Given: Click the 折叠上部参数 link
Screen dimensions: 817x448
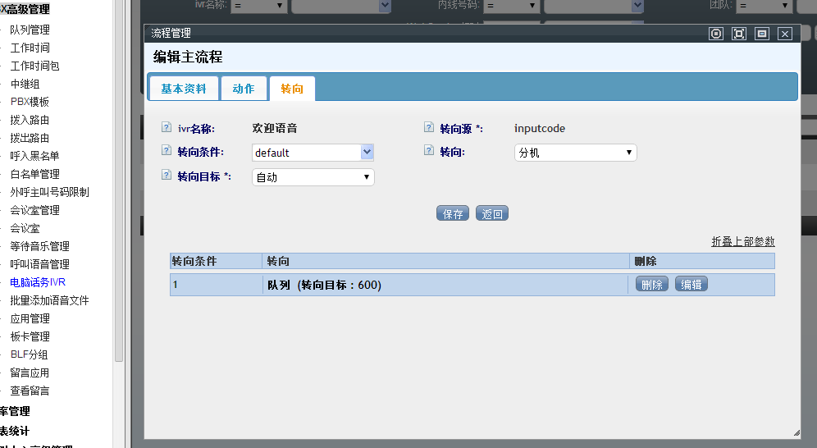Looking at the screenshot, I should [742, 242].
